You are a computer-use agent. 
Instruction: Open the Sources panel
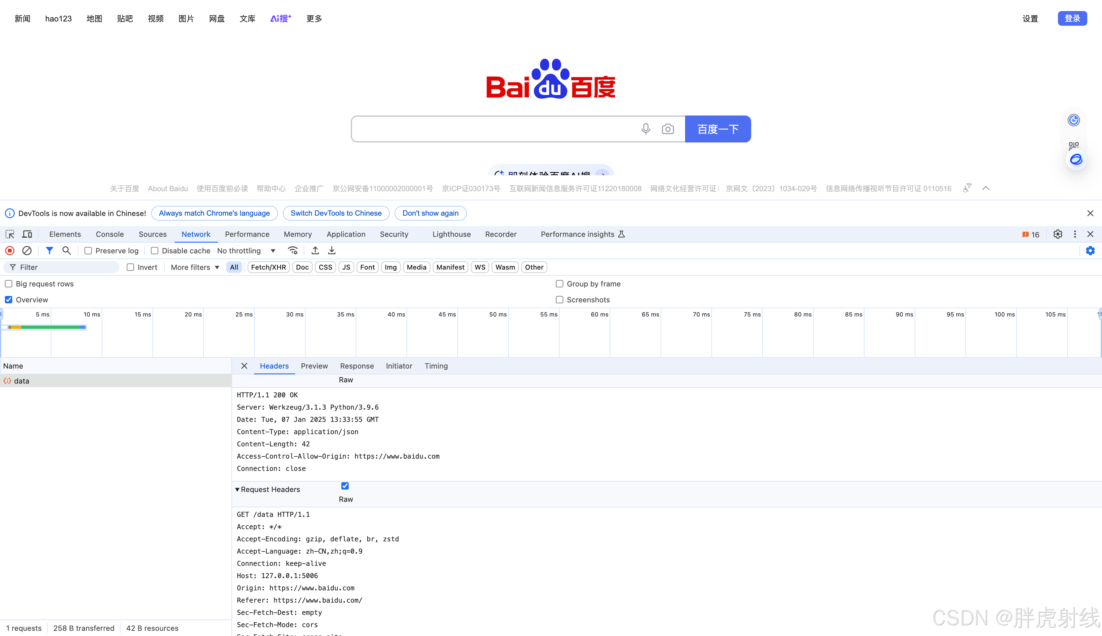152,234
